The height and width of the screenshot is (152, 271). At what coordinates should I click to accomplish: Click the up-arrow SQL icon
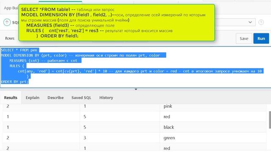click(x=7, y=22)
